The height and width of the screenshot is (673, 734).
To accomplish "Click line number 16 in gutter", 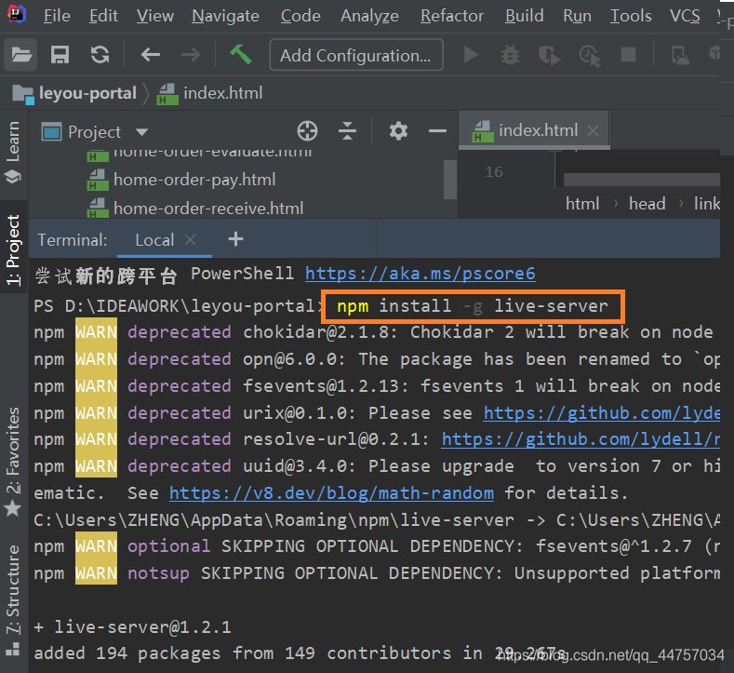I will click(x=494, y=172).
